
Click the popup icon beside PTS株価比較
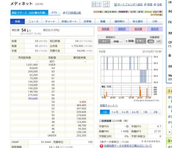coord(64,13)
